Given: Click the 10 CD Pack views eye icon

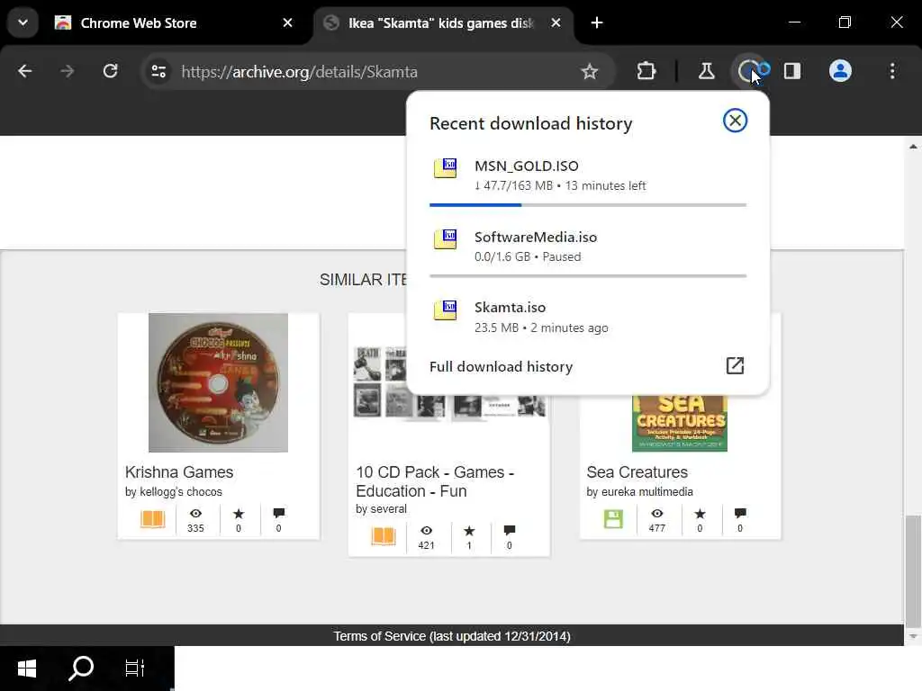Looking at the screenshot, I should [x=426, y=531].
